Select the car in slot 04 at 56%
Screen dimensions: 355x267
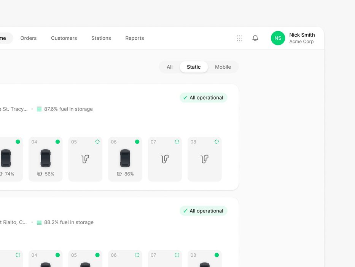click(x=45, y=158)
